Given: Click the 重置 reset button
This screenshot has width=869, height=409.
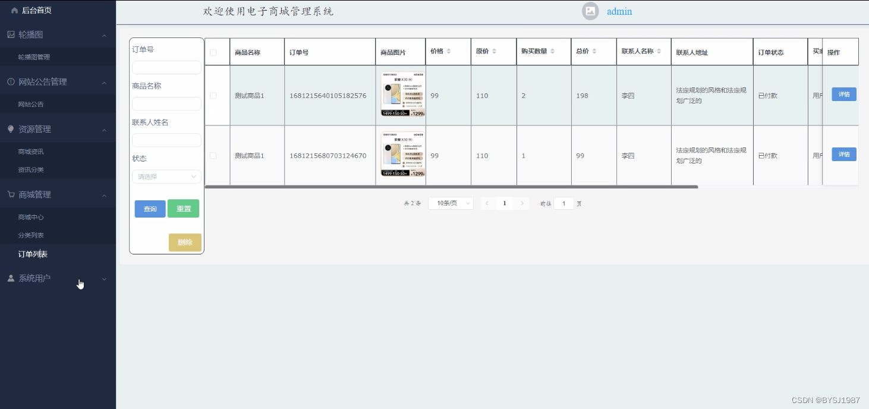Looking at the screenshot, I should 183,209.
